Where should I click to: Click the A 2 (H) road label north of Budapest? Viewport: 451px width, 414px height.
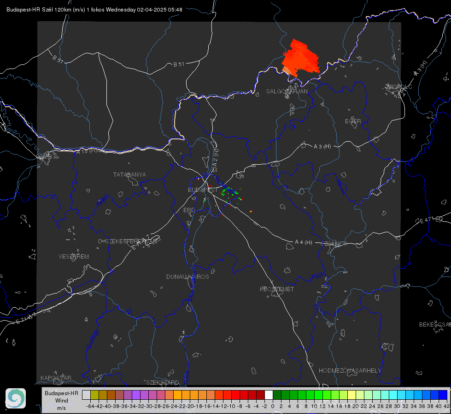pos(215,157)
